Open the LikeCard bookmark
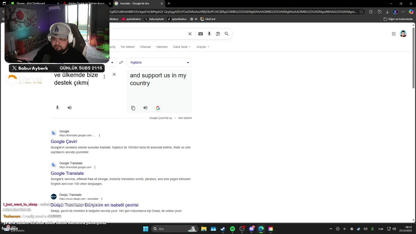The width and height of the screenshot is (416, 234). coord(208,19)
